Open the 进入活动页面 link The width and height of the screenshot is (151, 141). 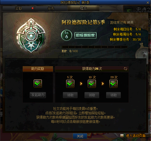(136, 136)
